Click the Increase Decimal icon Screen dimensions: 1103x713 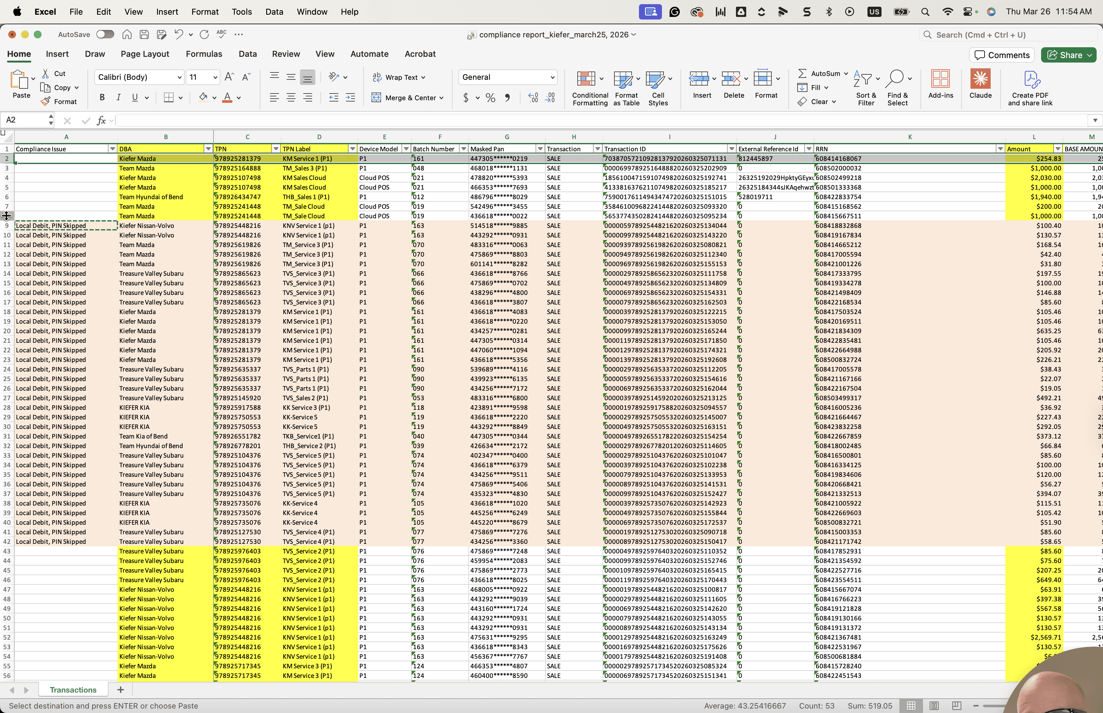pyautogui.click(x=533, y=98)
